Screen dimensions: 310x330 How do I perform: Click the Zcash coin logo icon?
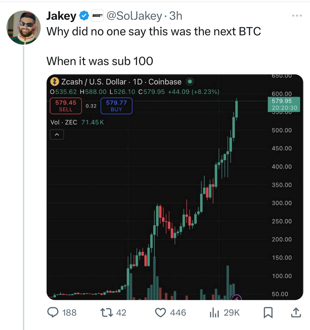point(54,82)
